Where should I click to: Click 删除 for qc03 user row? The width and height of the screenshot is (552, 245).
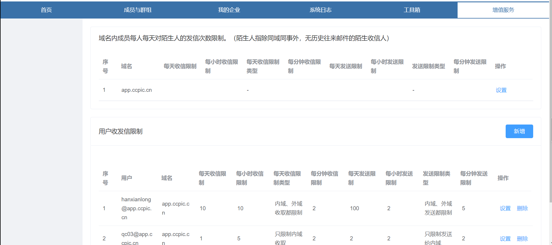(522, 239)
